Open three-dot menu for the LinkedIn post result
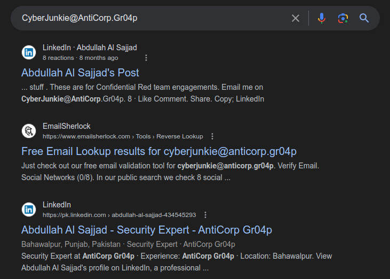 pos(146,58)
